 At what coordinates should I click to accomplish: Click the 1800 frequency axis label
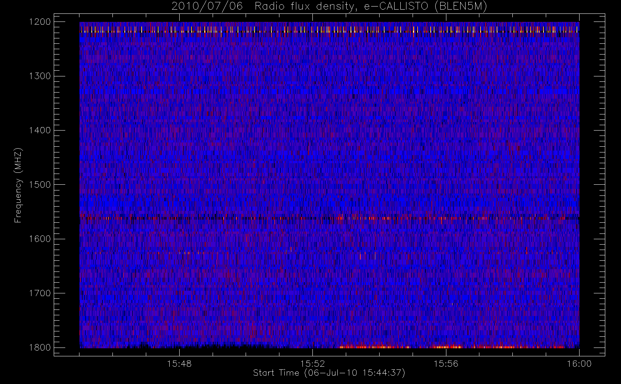pyautogui.click(x=40, y=347)
